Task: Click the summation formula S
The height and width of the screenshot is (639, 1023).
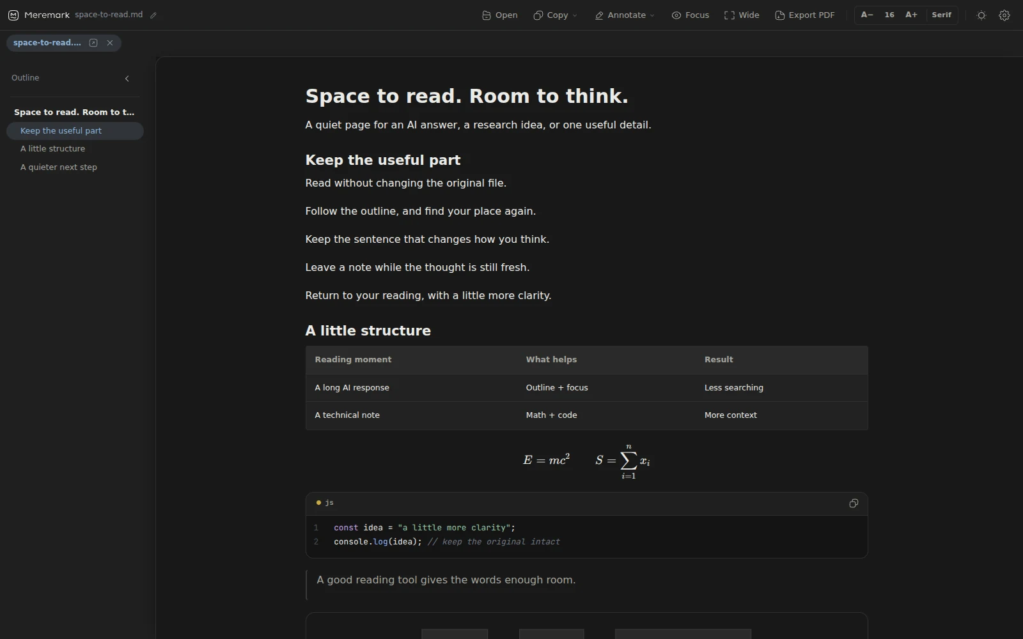Action: point(623,461)
